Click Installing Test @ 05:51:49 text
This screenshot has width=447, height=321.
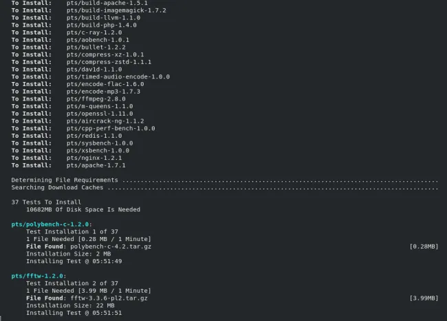pyautogui.click(x=74, y=261)
